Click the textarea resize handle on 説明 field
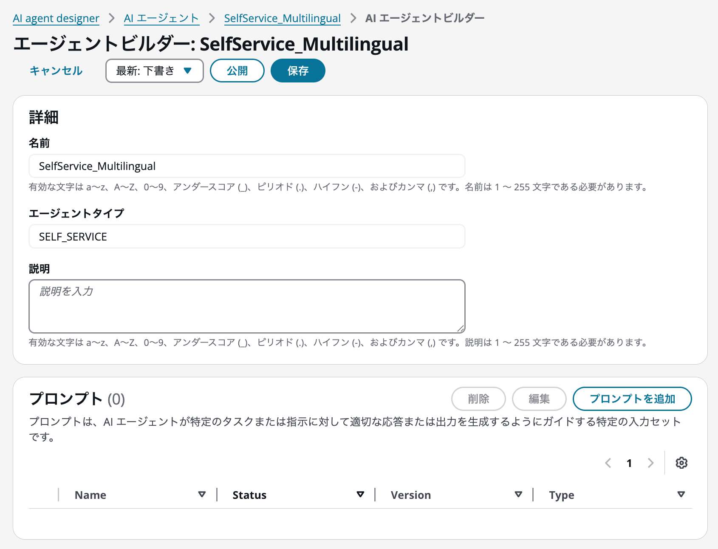This screenshot has height=549, width=718. tap(461, 328)
